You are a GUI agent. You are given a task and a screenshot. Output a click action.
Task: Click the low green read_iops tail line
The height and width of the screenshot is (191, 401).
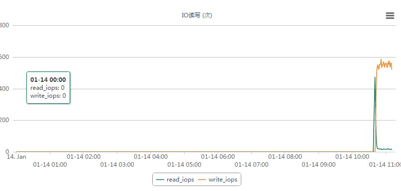click(x=385, y=149)
